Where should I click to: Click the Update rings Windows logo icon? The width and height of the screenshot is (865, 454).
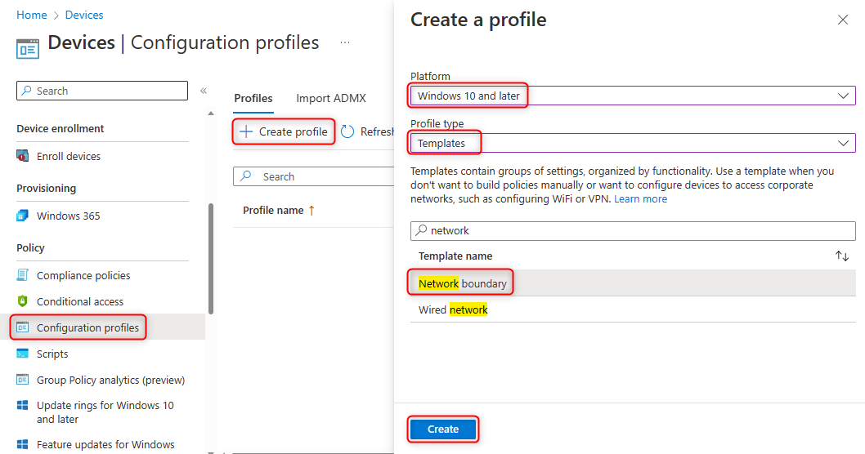pos(23,405)
